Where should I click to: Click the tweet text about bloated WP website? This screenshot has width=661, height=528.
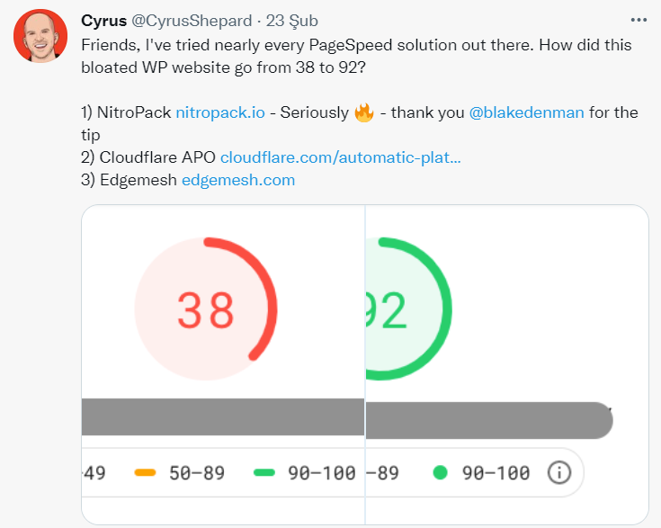[x=356, y=56]
